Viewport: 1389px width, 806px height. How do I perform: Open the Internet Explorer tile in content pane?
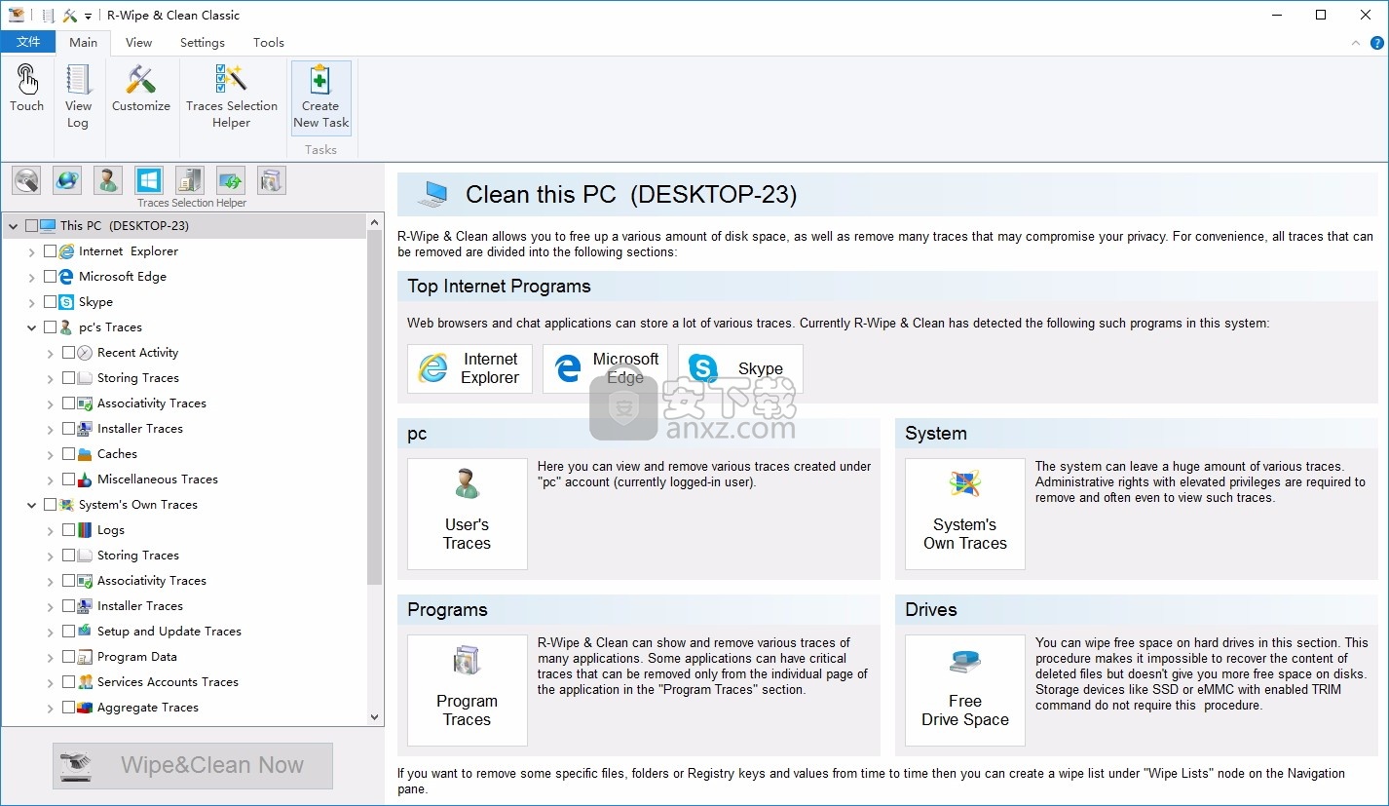[469, 368]
